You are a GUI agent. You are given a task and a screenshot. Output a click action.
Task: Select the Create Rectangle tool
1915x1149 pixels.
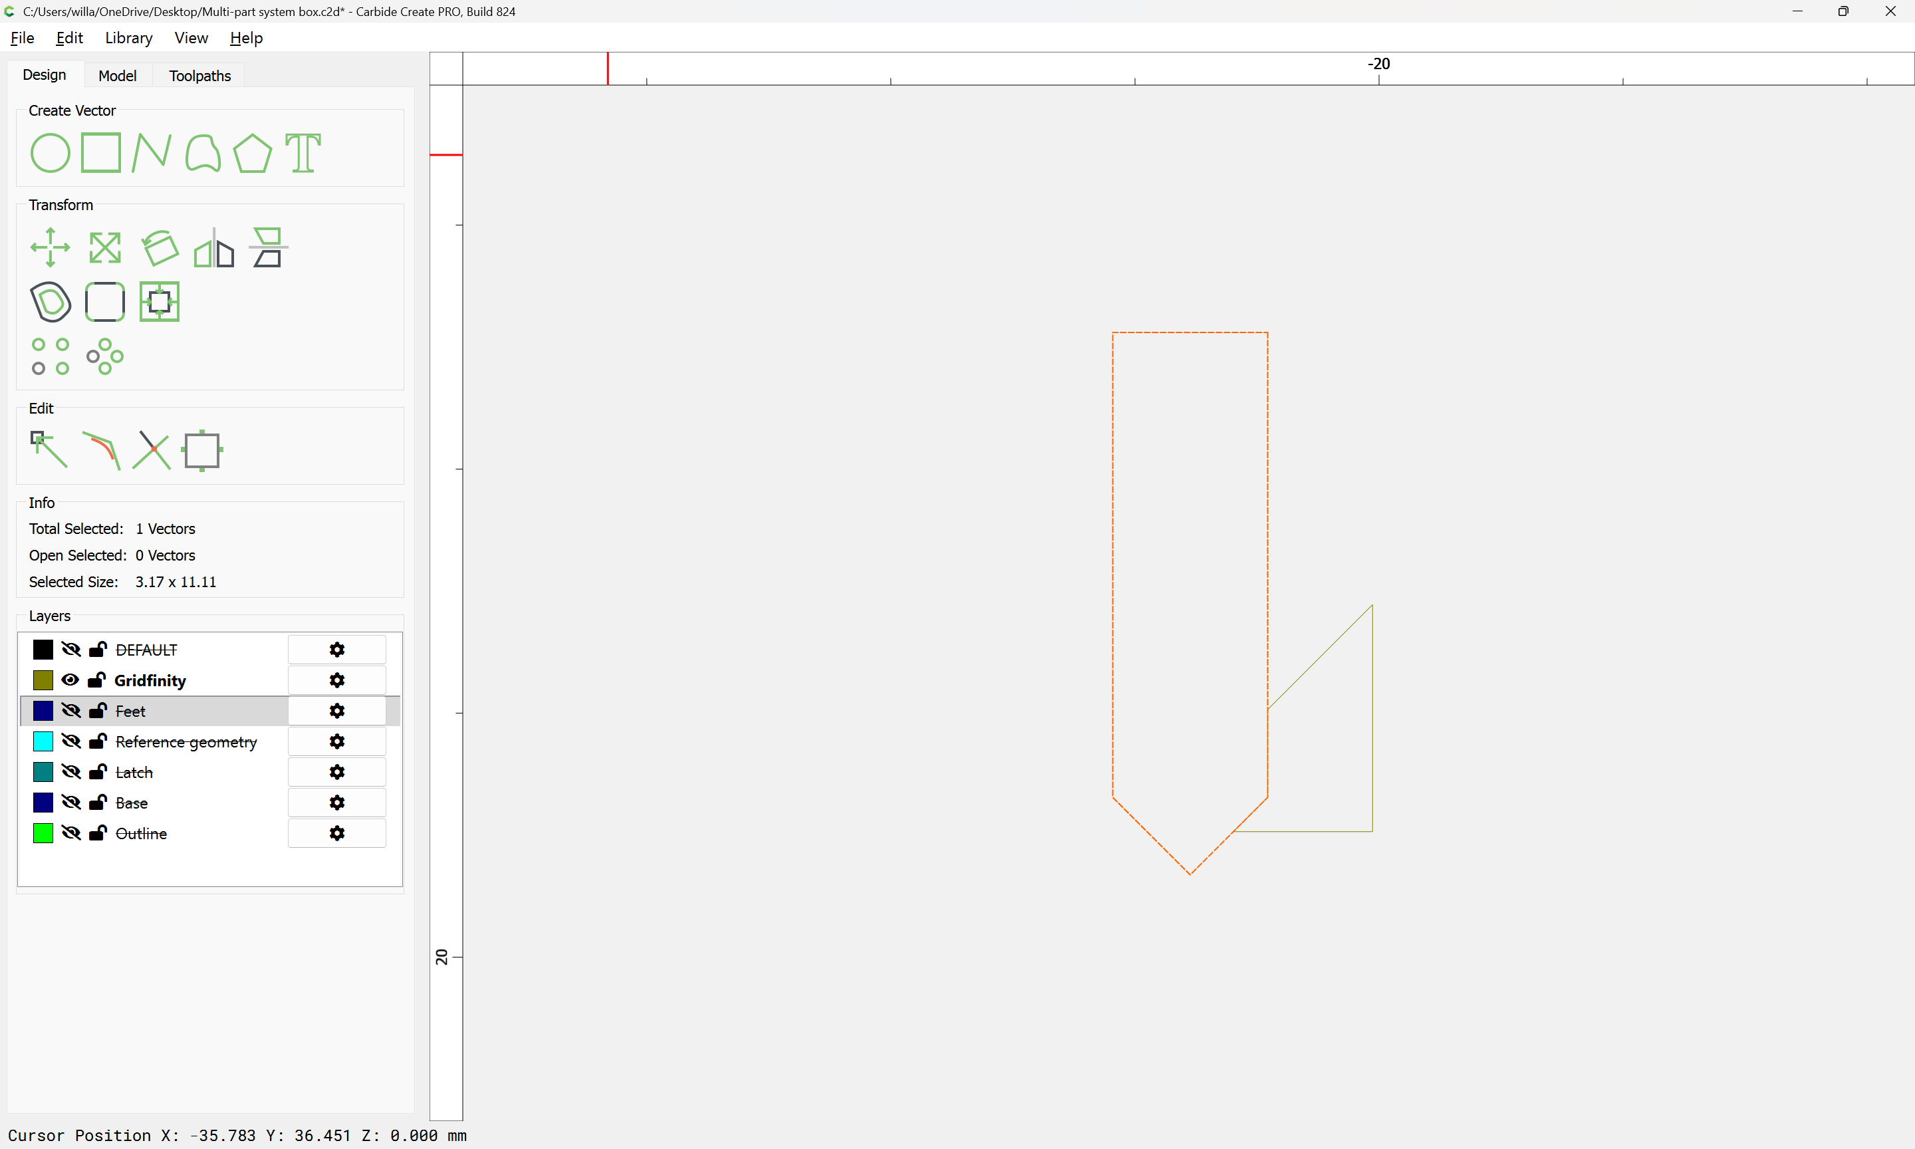click(x=101, y=152)
